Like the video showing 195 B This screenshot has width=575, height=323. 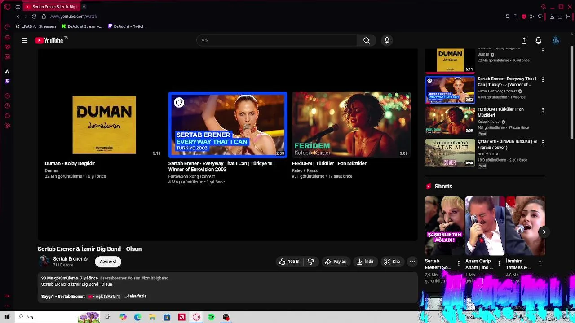[x=289, y=262]
